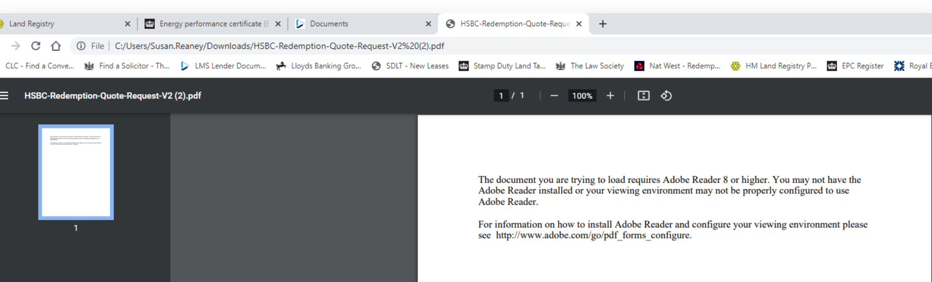Open EPC Register bookmark
This screenshot has width=932, height=282.
[855, 66]
